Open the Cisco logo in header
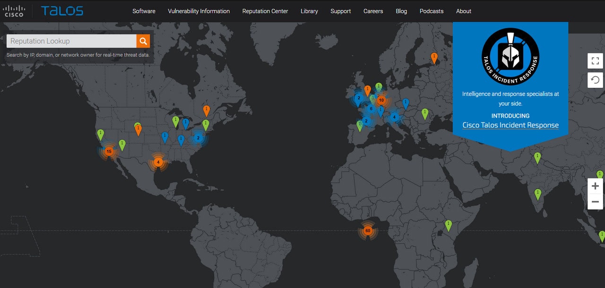 point(14,11)
